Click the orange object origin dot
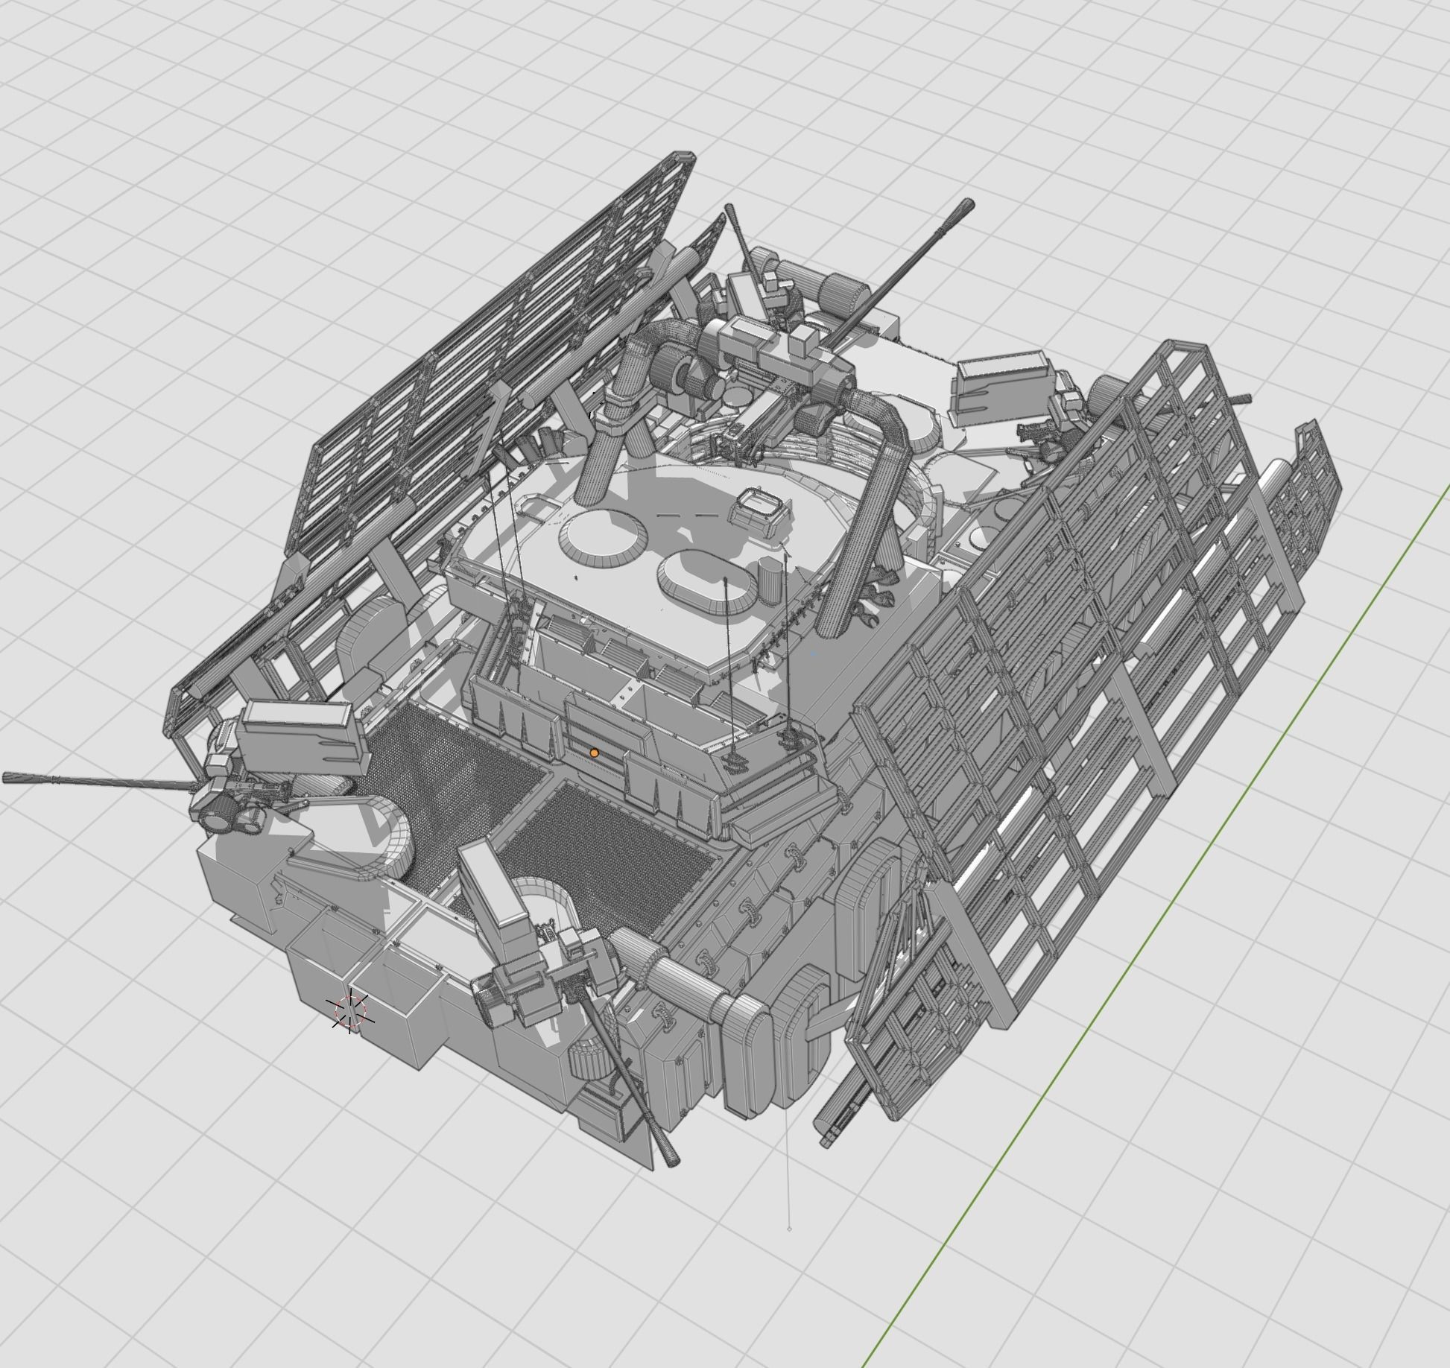This screenshot has height=1368, width=1450. [x=594, y=753]
